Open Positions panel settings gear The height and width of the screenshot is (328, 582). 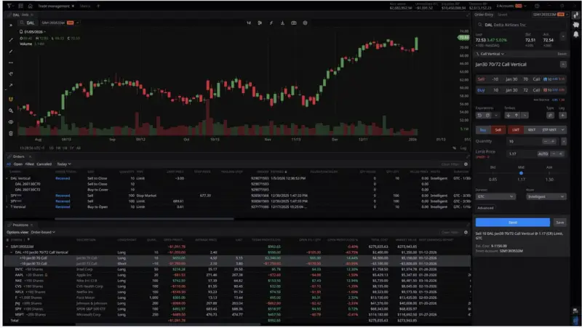point(466,232)
